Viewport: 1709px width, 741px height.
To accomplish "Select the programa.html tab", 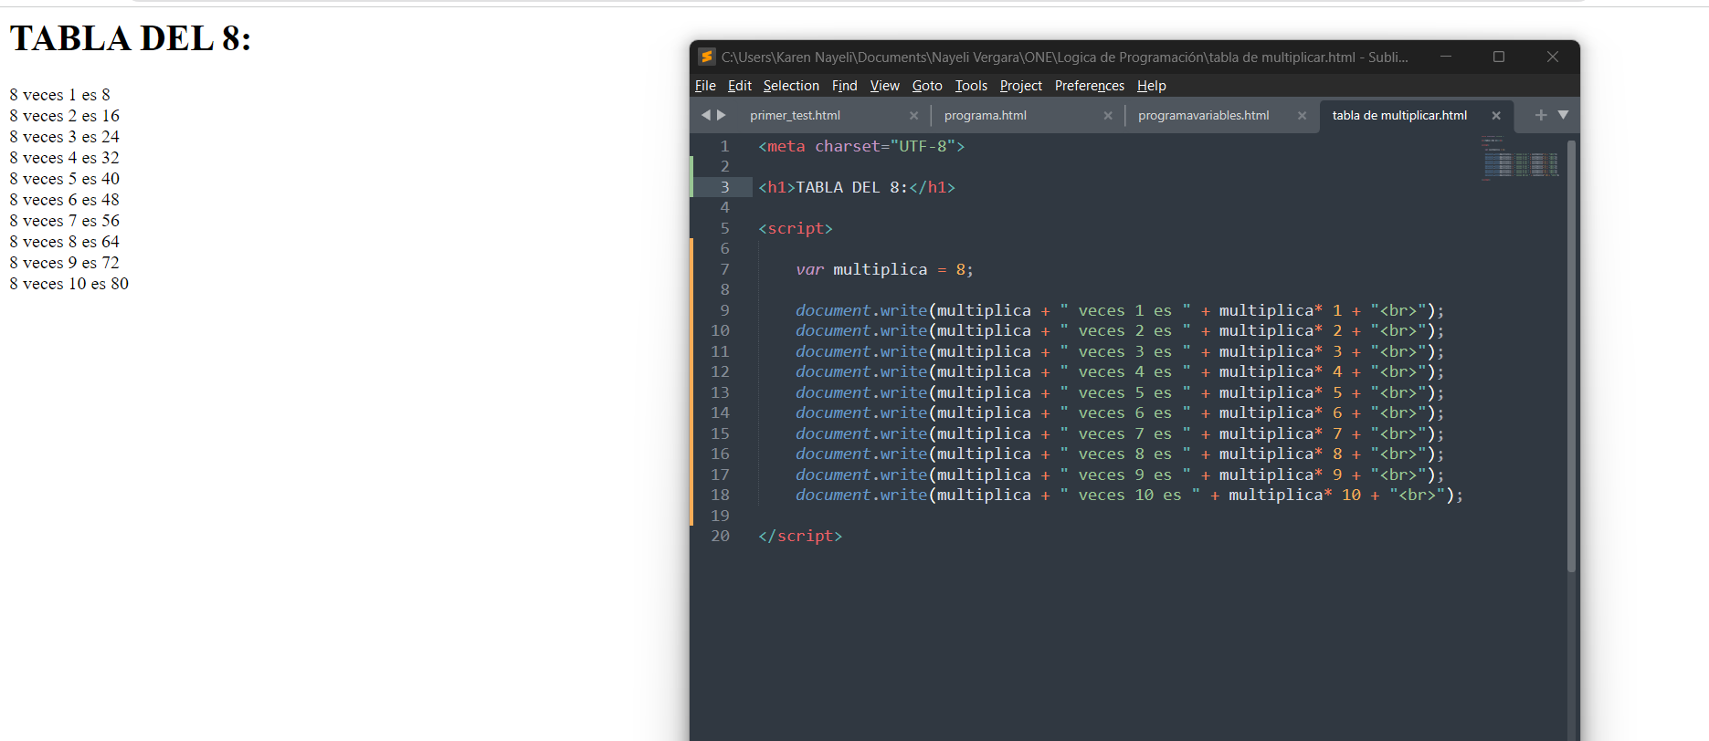I will coord(985,116).
